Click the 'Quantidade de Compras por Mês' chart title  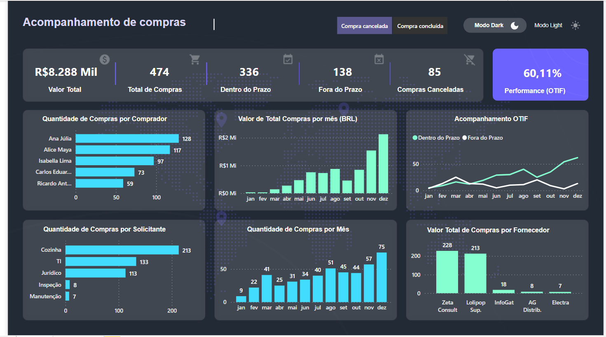pos(298,229)
